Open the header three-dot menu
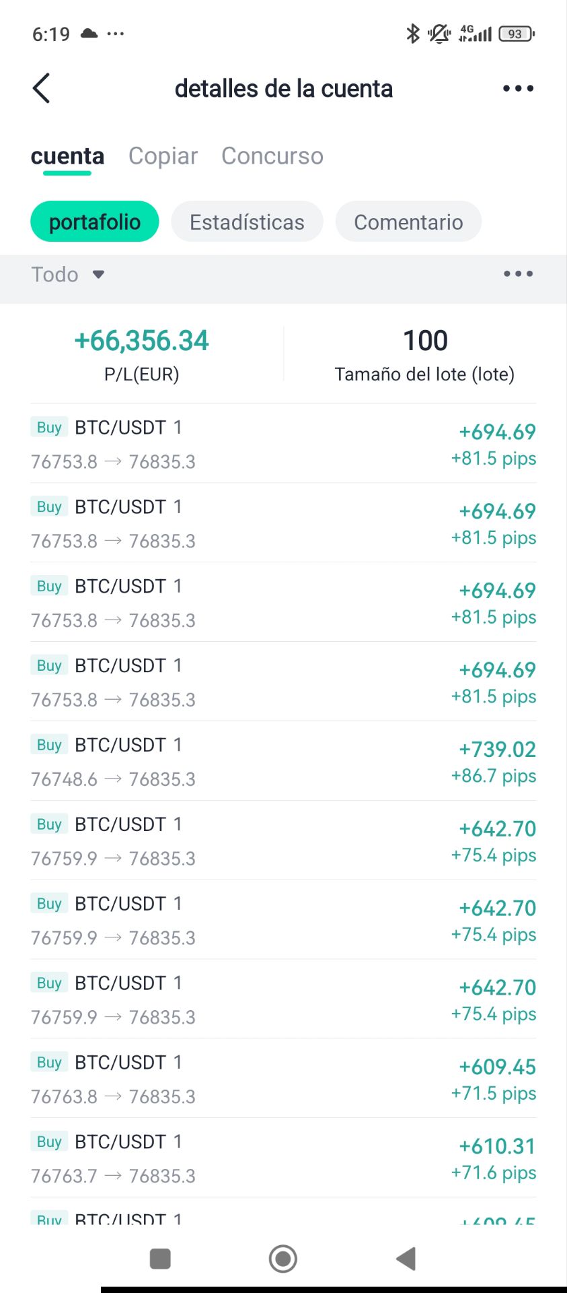This screenshot has width=567, height=1293. point(518,88)
